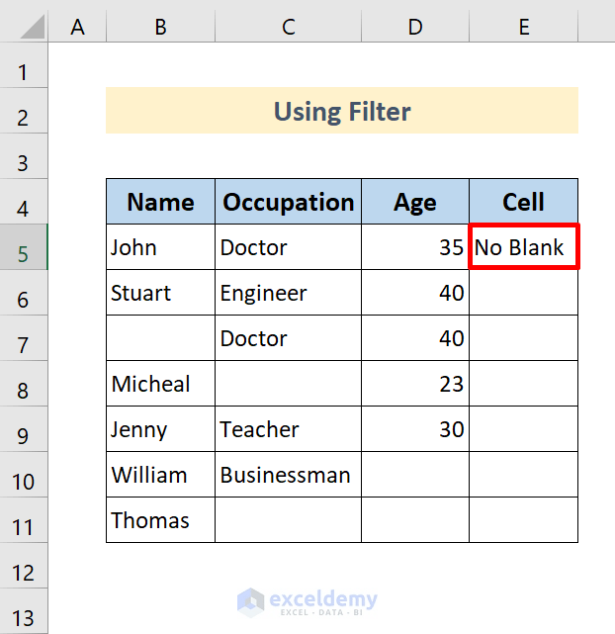Viewport: 615px width, 634px height.
Task: Select column D header
Action: tap(415, 27)
